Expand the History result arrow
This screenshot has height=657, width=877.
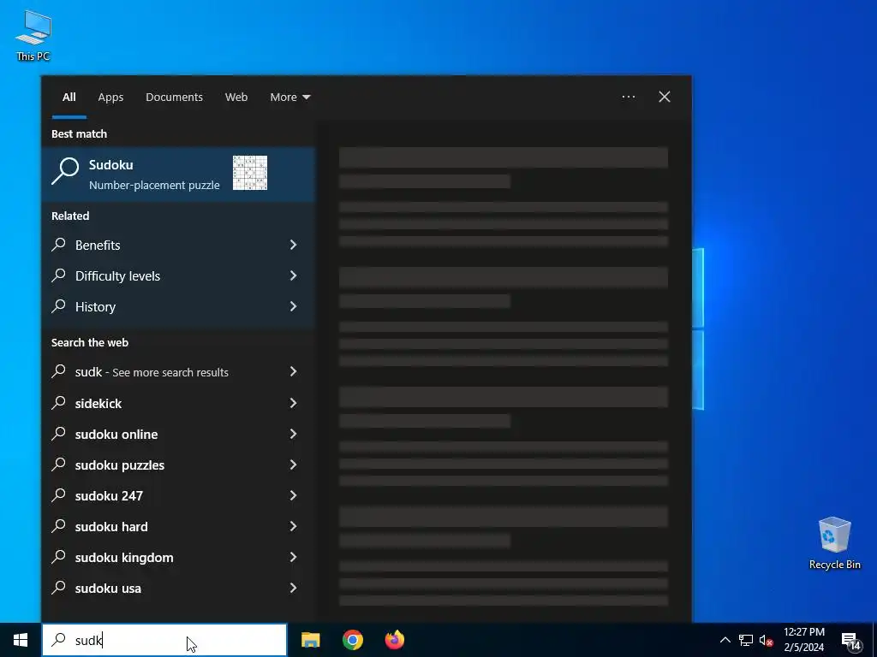click(x=293, y=306)
